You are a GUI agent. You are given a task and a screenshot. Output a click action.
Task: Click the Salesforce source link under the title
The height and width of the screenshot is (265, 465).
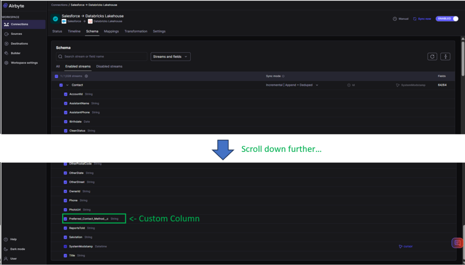(x=74, y=21)
